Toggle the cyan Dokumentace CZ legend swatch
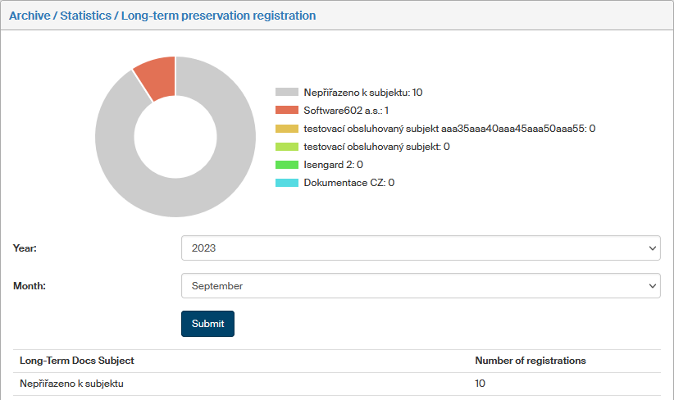 (x=287, y=183)
